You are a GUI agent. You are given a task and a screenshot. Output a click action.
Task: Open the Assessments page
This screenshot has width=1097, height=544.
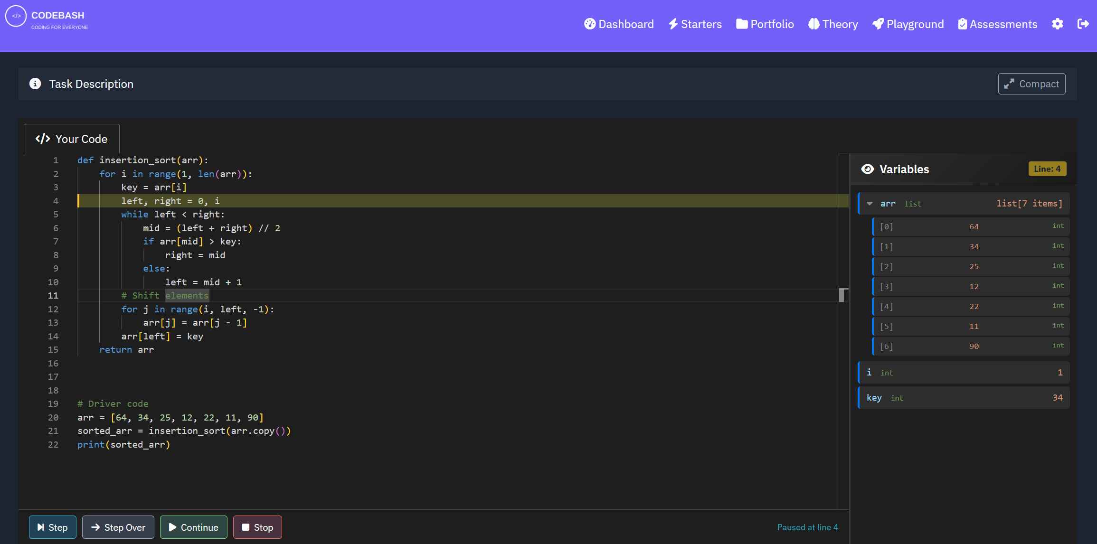click(997, 24)
